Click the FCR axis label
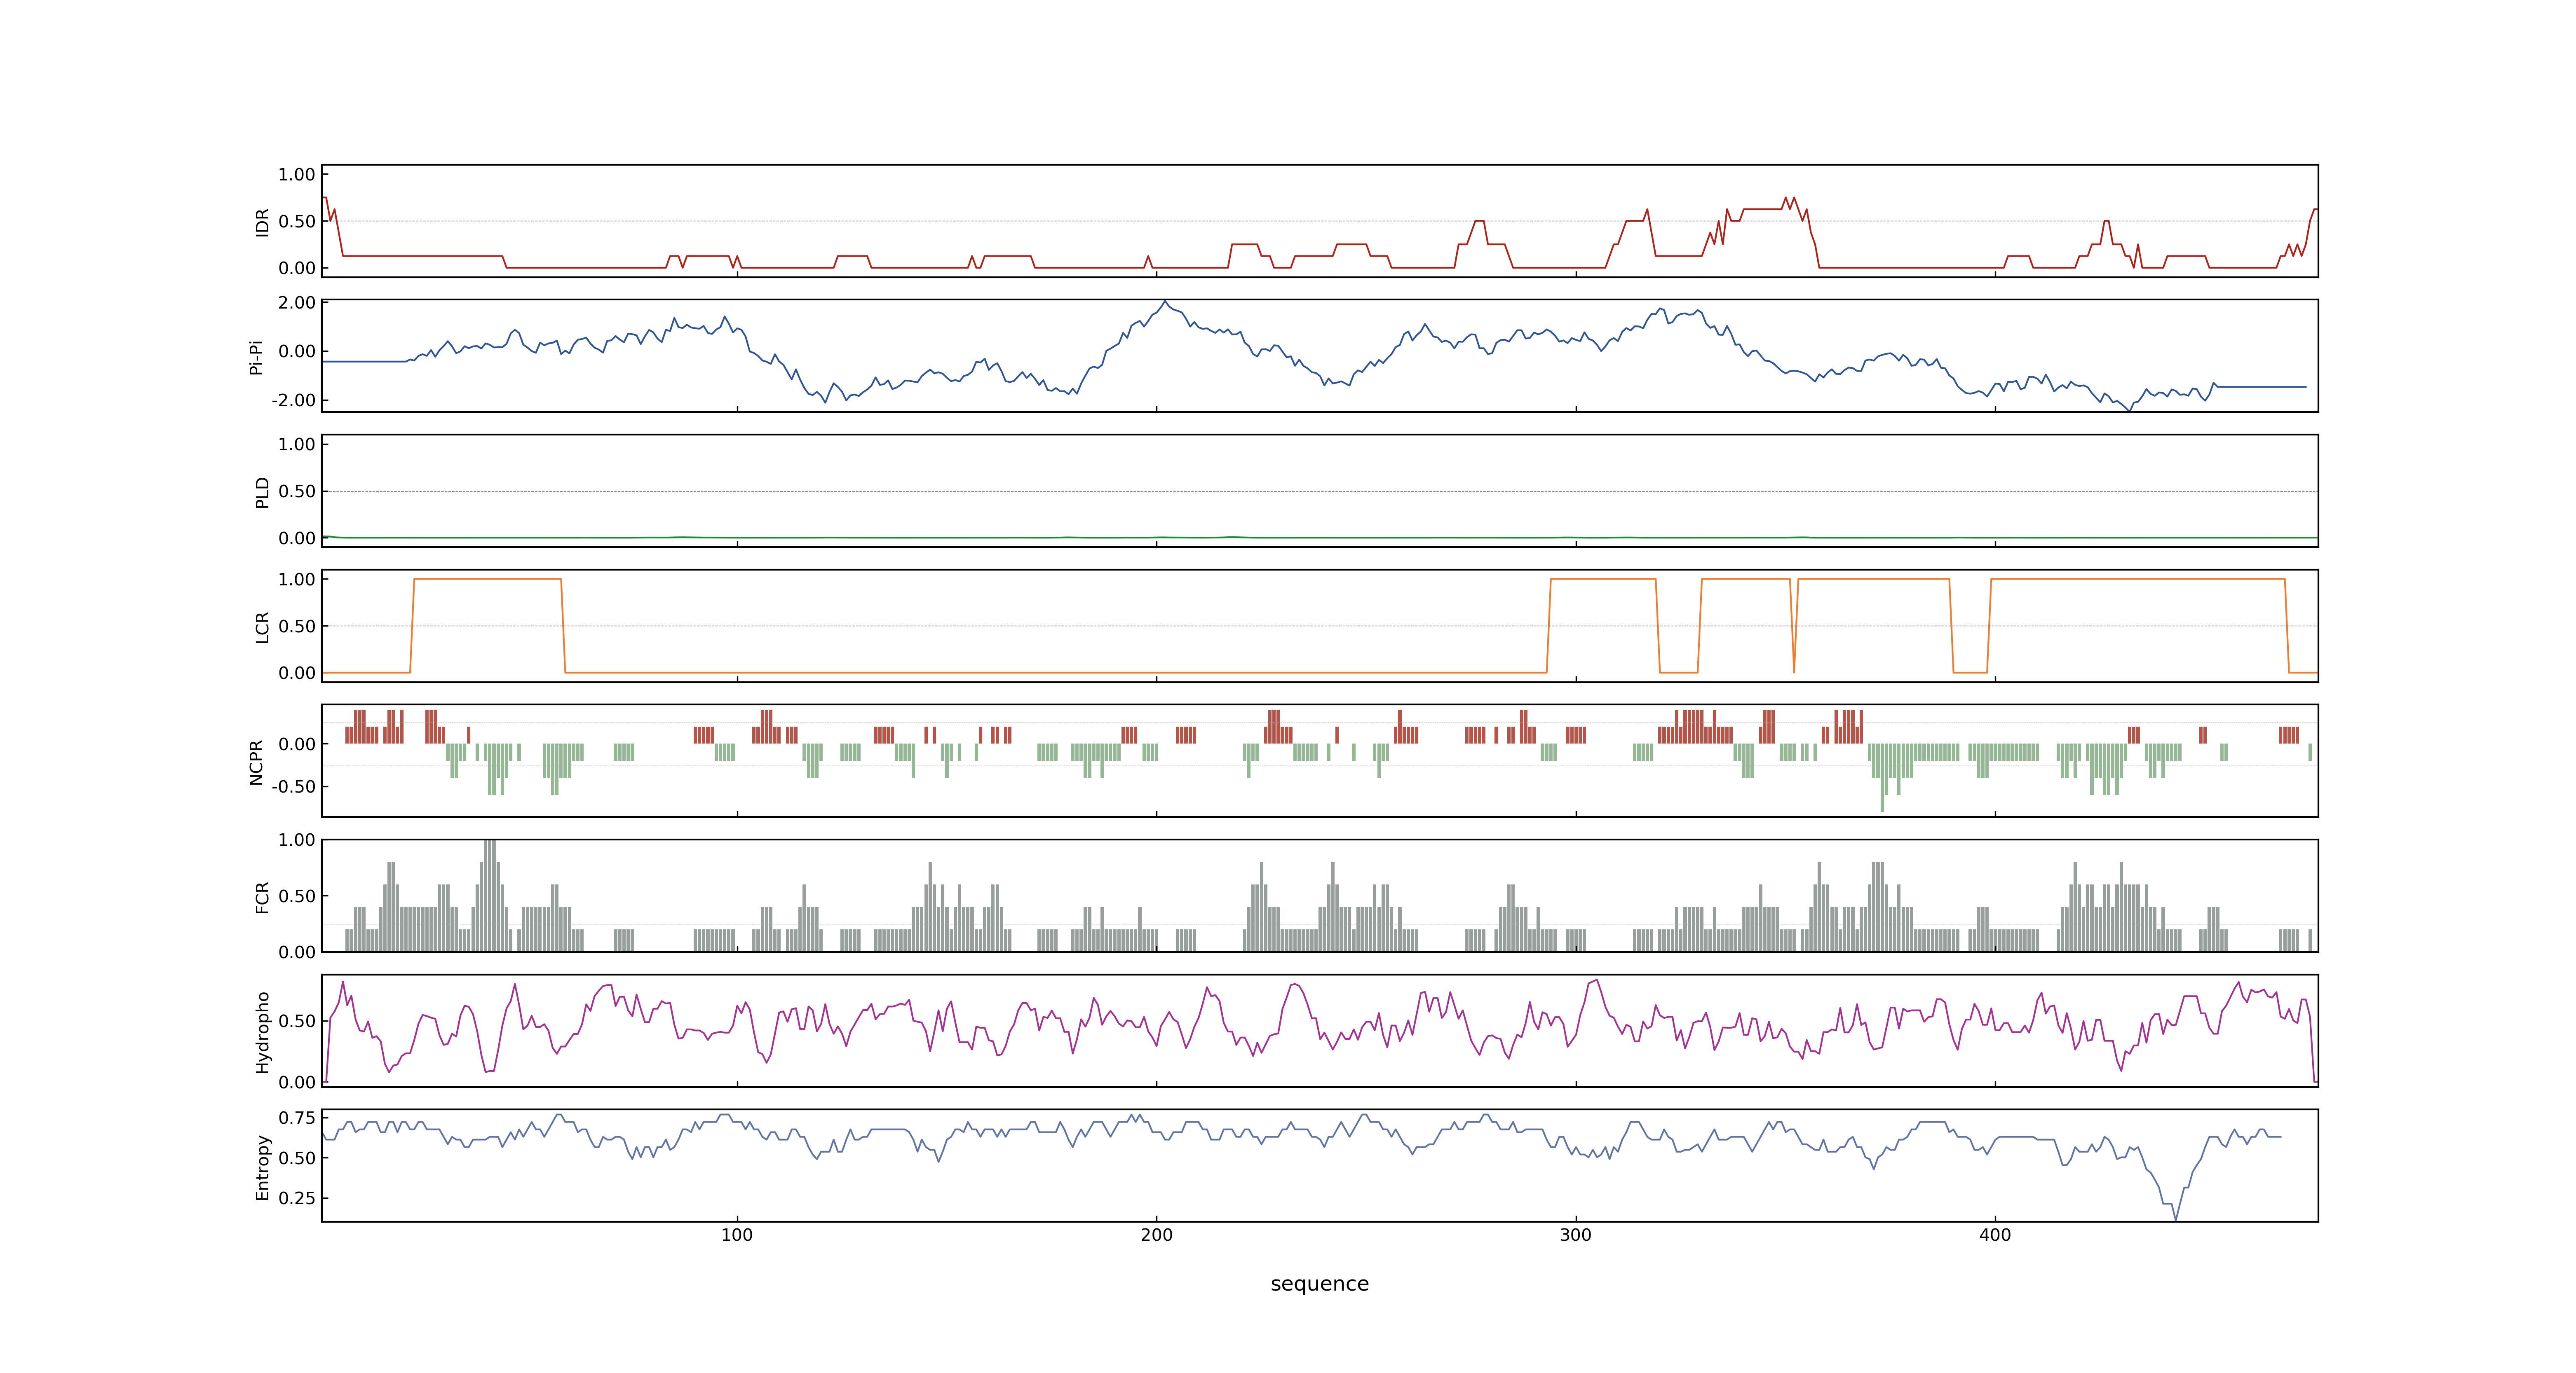This screenshot has height=1373, width=2576. pyautogui.click(x=262, y=896)
